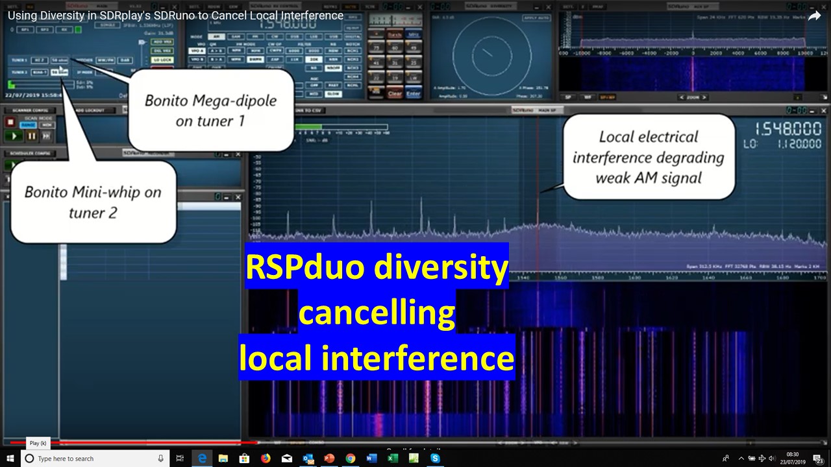Select USB demodulation mode
This screenshot has width=831, height=467.
[333, 36]
